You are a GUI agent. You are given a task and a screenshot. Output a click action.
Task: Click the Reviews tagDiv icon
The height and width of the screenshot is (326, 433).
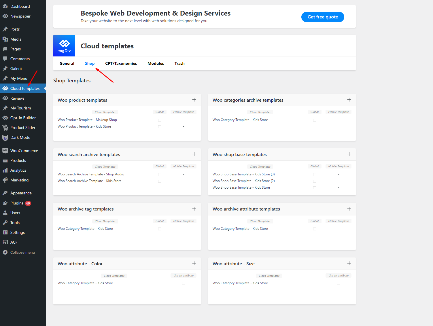(x=5, y=98)
